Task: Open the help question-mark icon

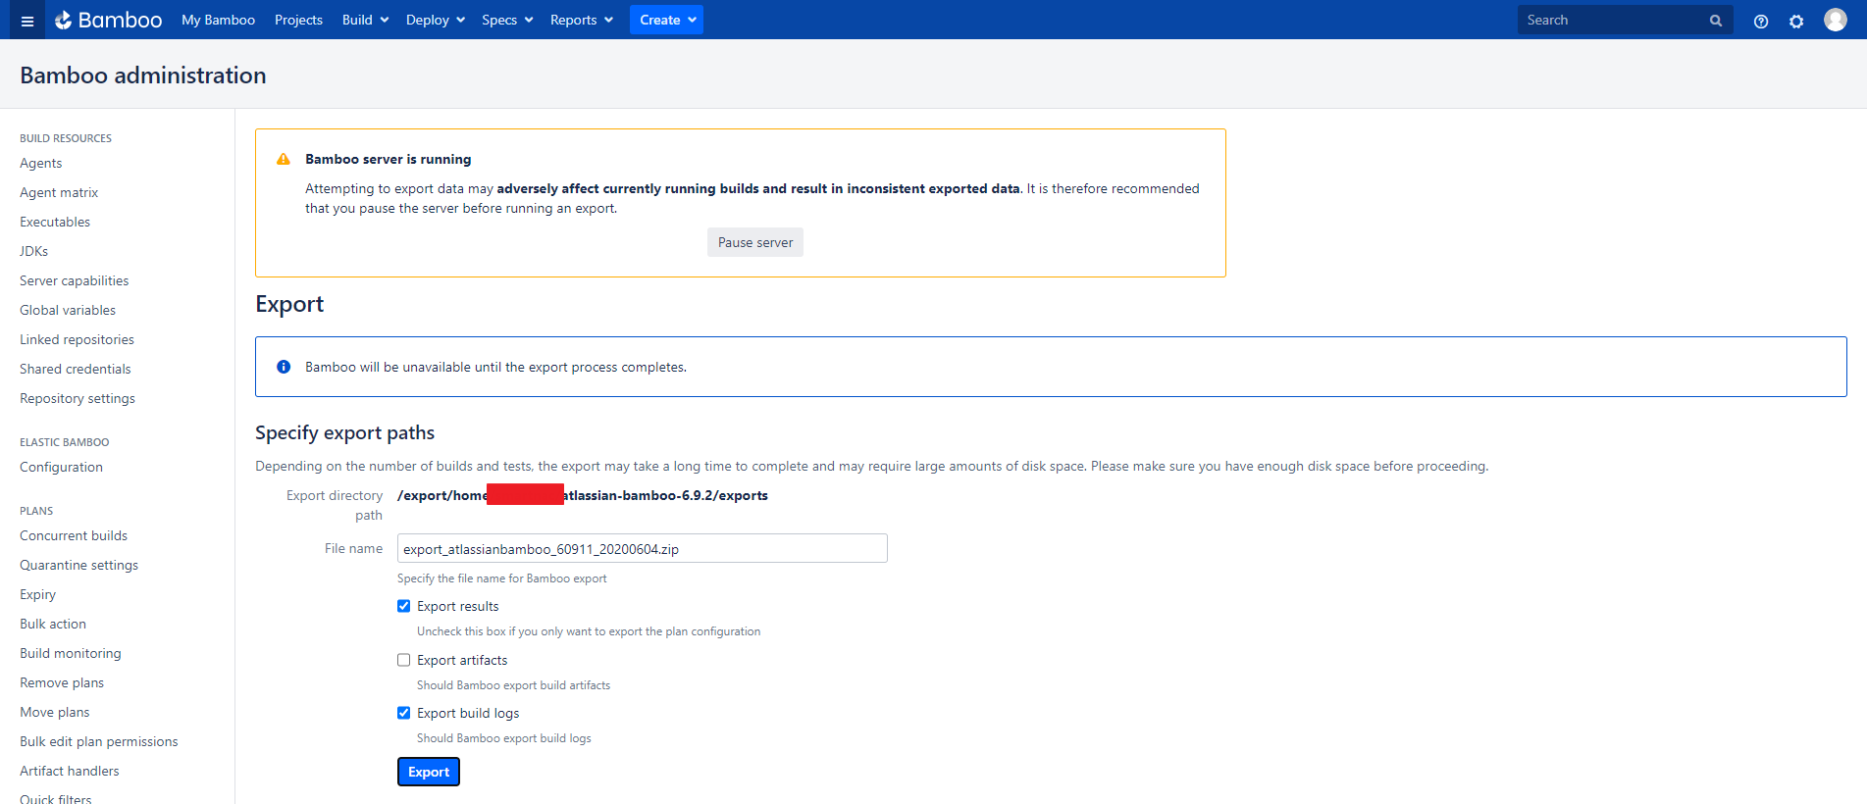Action: pos(1761,22)
